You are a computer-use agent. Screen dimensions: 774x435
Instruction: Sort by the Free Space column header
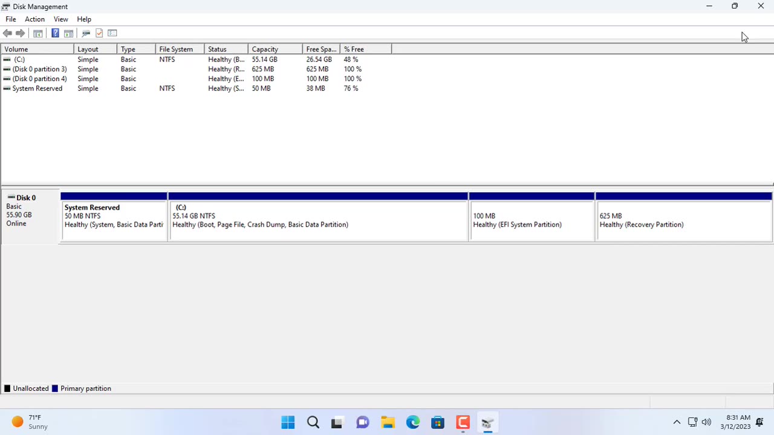(321, 49)
